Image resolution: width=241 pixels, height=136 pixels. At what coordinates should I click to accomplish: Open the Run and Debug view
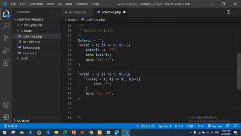(x=6, y=50)
